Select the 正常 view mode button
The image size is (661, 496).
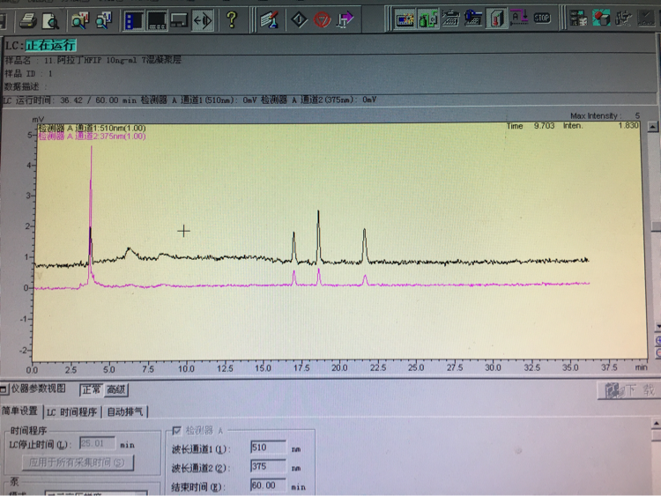coord(91,389)
